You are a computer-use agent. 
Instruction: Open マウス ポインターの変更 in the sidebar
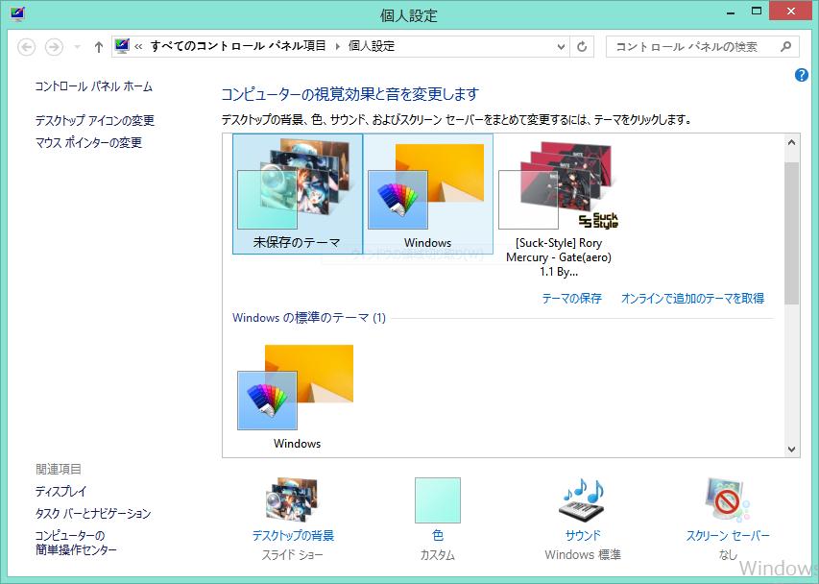pyautogui.click(x=90, y=142)
